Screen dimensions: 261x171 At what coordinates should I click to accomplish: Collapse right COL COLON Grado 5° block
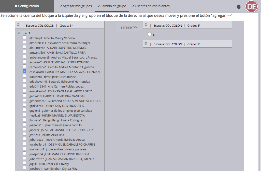[146, 25]
